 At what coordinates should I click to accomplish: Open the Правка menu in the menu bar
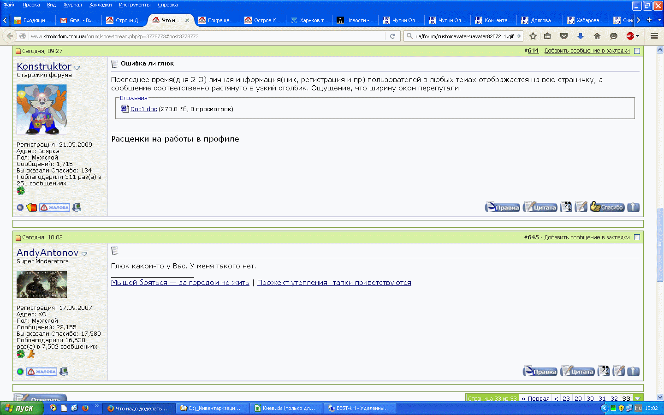point(31,5)
